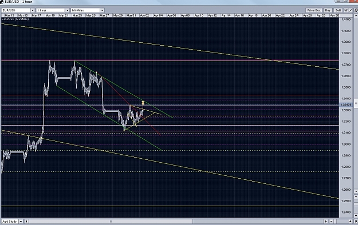Click the Add Study button
The width and height of the screenshot is (358, 225).
click(10, 222)
